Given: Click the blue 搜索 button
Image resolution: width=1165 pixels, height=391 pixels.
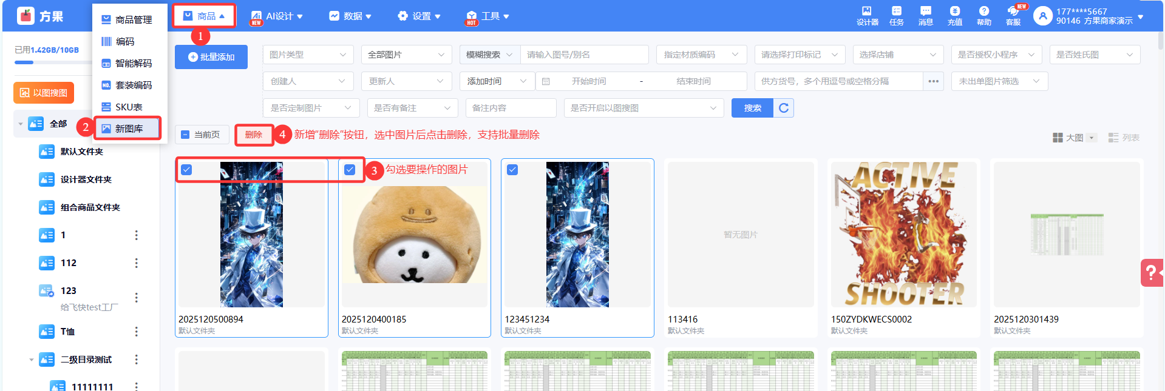Looking at the screenshot, I should (753, 108).
